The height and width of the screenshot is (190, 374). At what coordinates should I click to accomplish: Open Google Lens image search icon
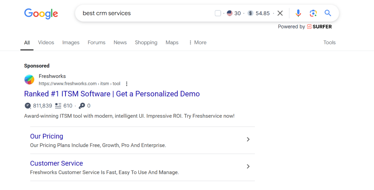tap(313, 13)
